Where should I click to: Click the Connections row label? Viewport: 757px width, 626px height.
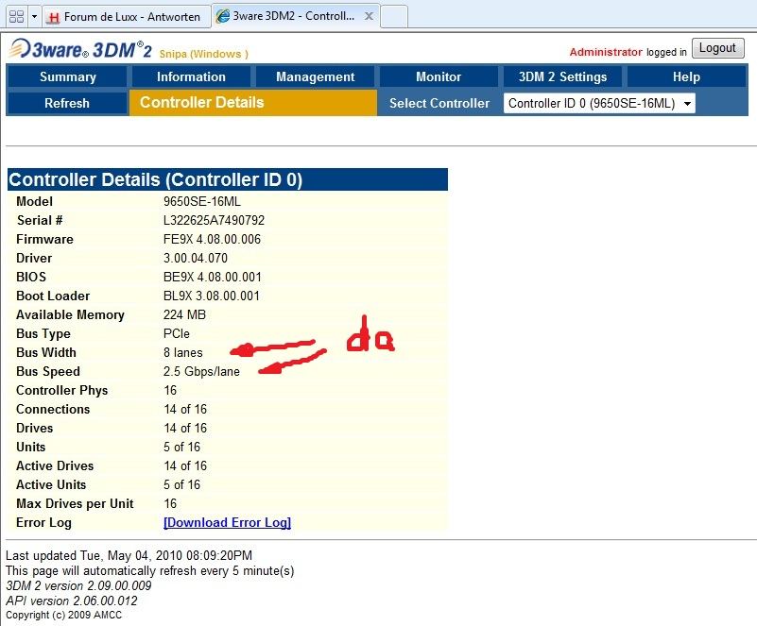[53, 409]
